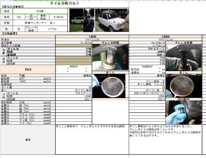Click the '新車ワンオーナー 良い' condition cell
Viewport: 206px width, 158px height.
point(40,23)
